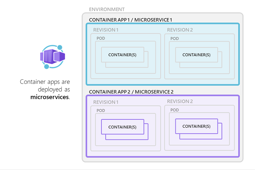The height and width of the screenshot is (170, 255).
Task: Click CONTAINER(S) box in App 1 Revision 2
Action: (x=196, y=55)
